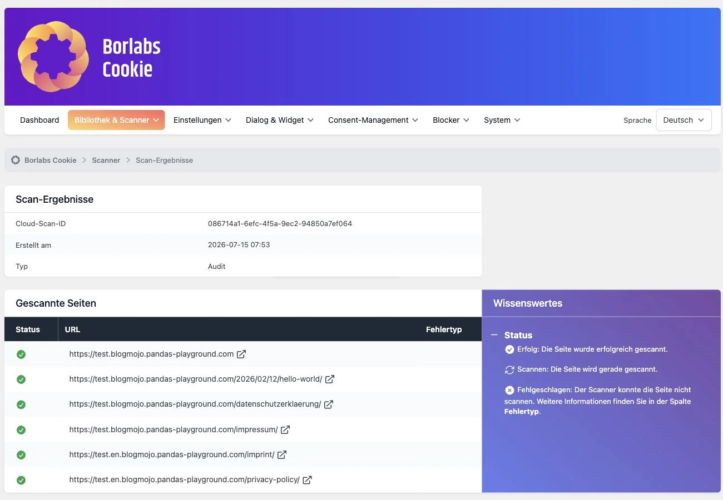
Task: Select the Cloud-Scan-ID value 086714a1-6efc-4f5a-9ec2-94850a7ef064
Action: (280, 223)
